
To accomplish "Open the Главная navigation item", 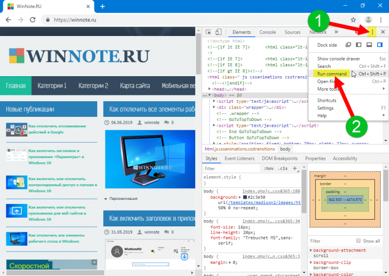I will coord(16,86).
